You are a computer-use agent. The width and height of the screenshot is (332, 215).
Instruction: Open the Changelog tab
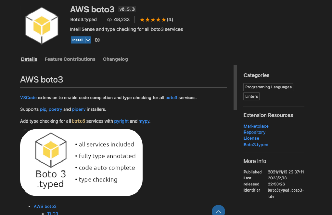[x=115, y=59]
